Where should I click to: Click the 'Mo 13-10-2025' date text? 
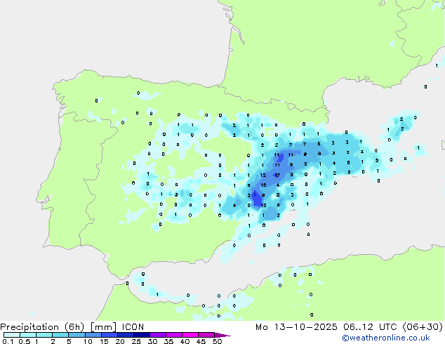[x=296, y=327]
